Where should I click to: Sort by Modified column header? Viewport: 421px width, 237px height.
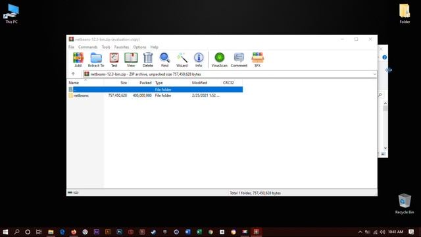tap(206, 83)
